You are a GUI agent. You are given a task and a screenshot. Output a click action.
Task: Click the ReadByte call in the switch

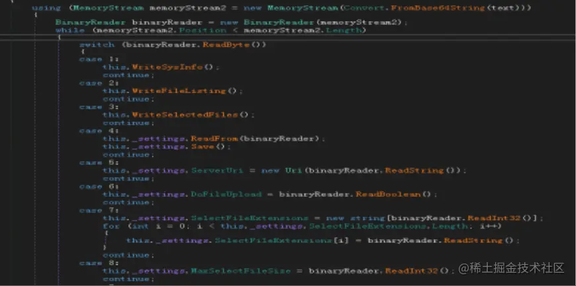click(x=226, y=45)
